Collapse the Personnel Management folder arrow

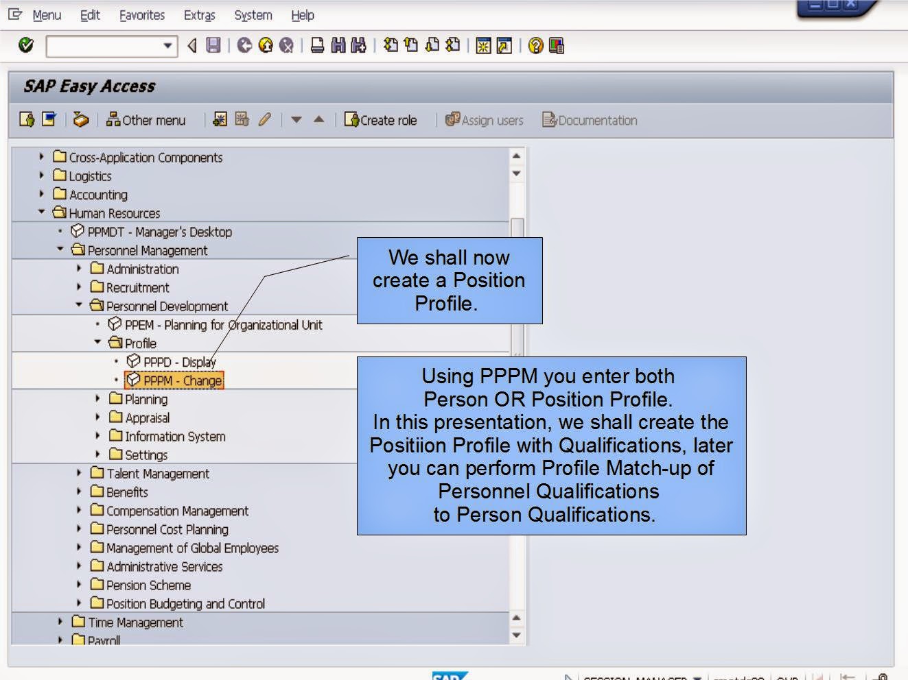[x=60, y=250]
